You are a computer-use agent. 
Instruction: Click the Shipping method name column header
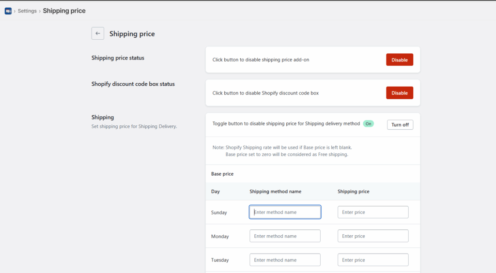275,192
